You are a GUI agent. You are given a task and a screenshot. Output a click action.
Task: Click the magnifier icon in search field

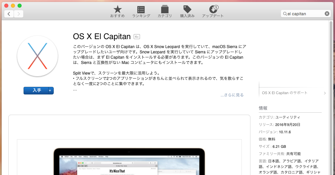point(285,14)
